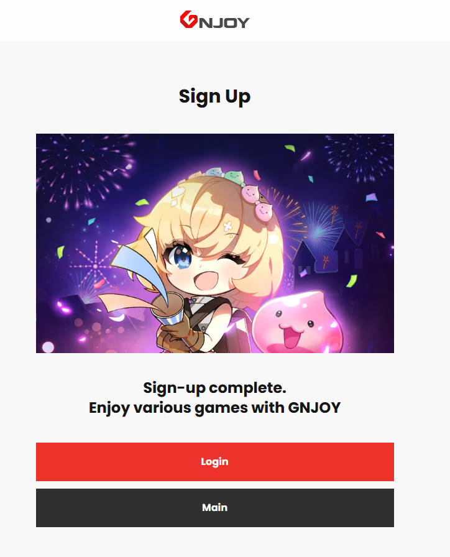The image size is (450, 557).
Task: Click the pink snowflake firework at left
Action: [95, 267]
